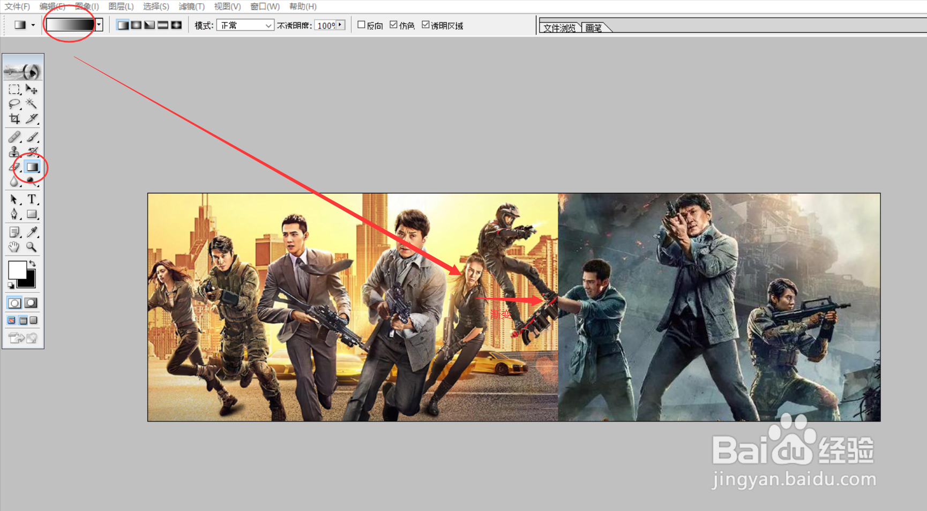Click the left movie poster image
Viewport: 927px width, 511px height.
(x=353, y=307)
